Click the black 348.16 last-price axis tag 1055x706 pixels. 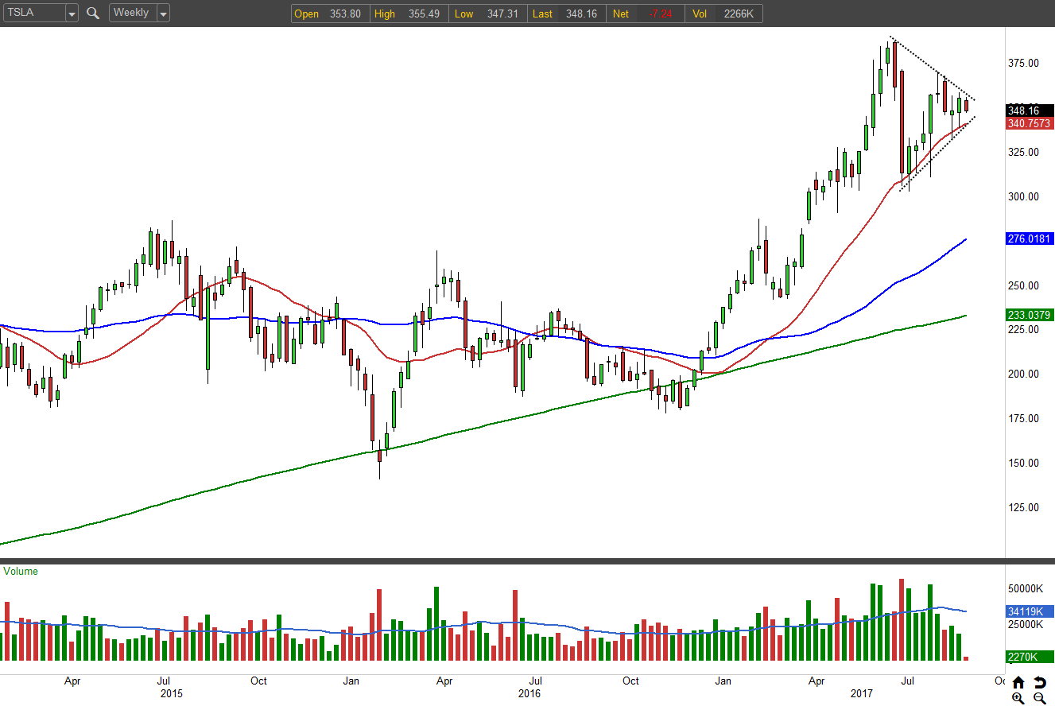1030,111
